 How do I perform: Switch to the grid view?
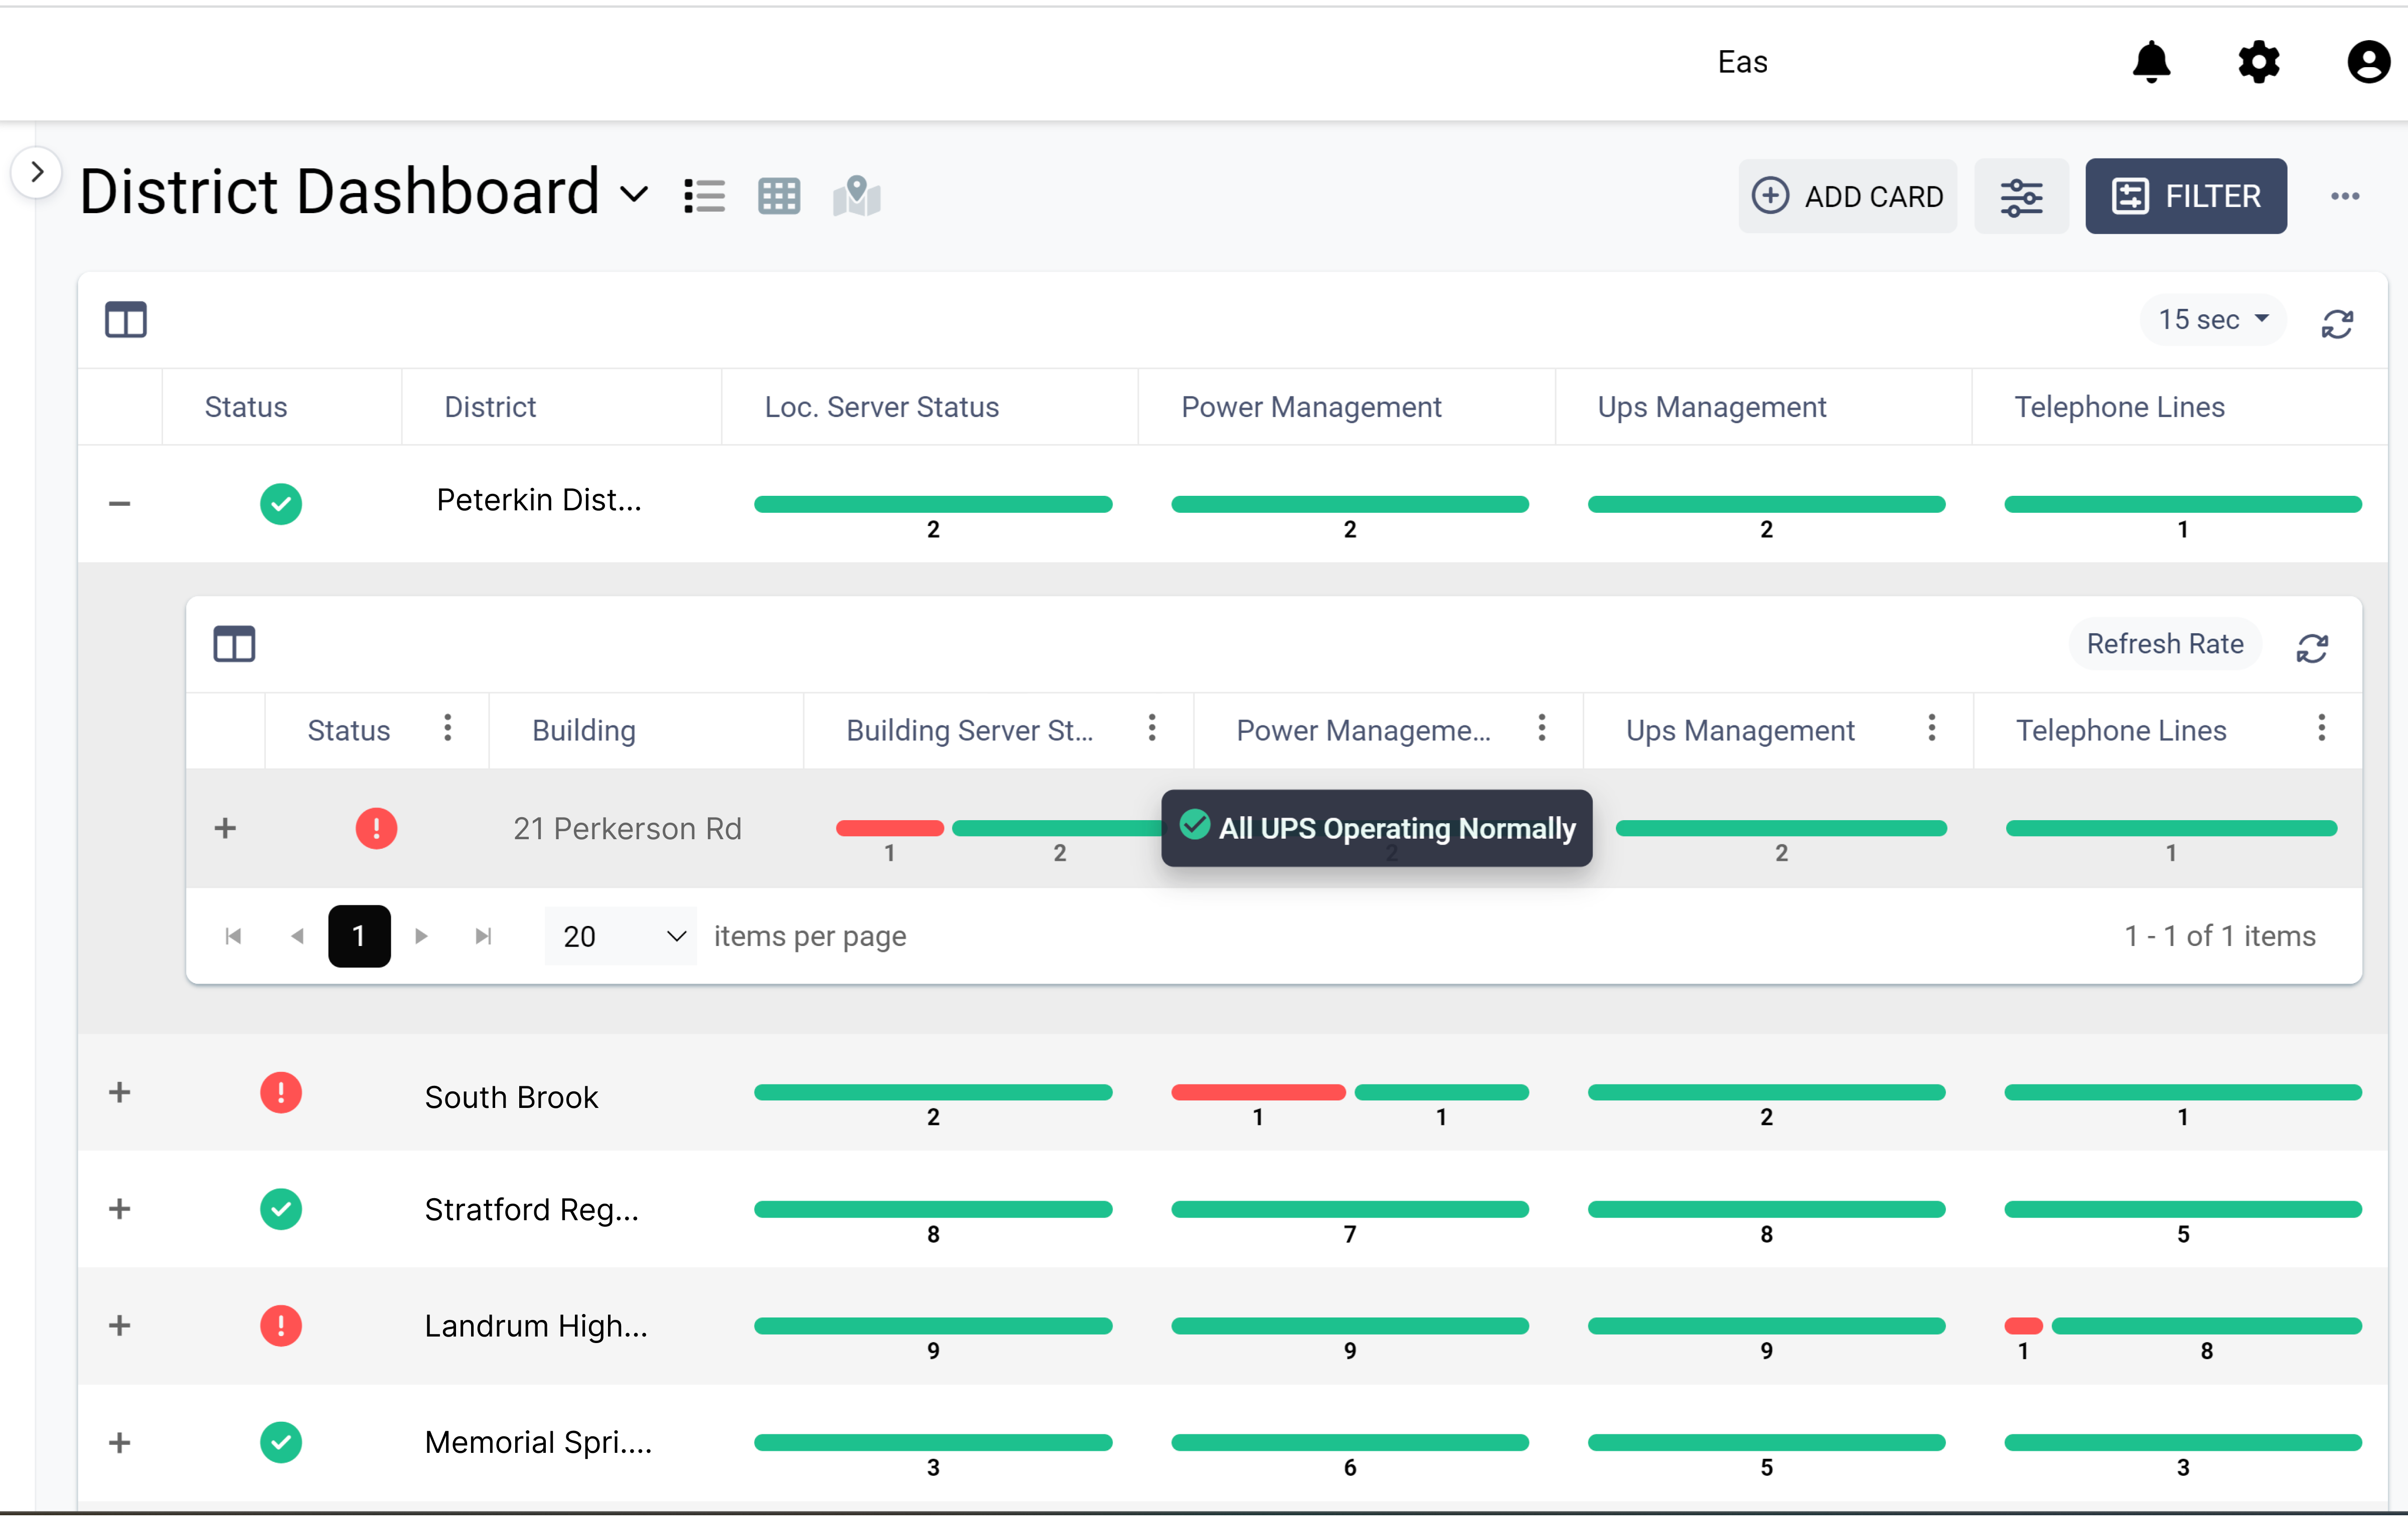pyautogui.click(x=779, y=195)
